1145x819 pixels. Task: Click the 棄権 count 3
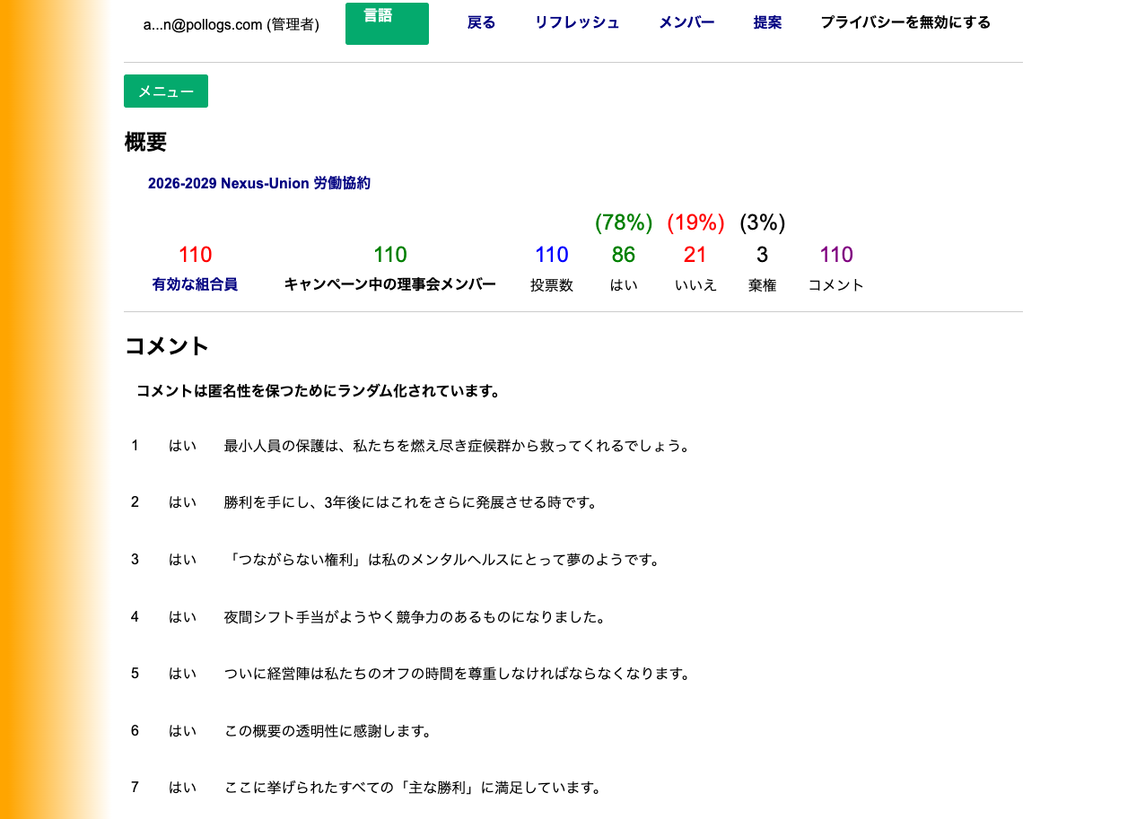tap(762, 255)
